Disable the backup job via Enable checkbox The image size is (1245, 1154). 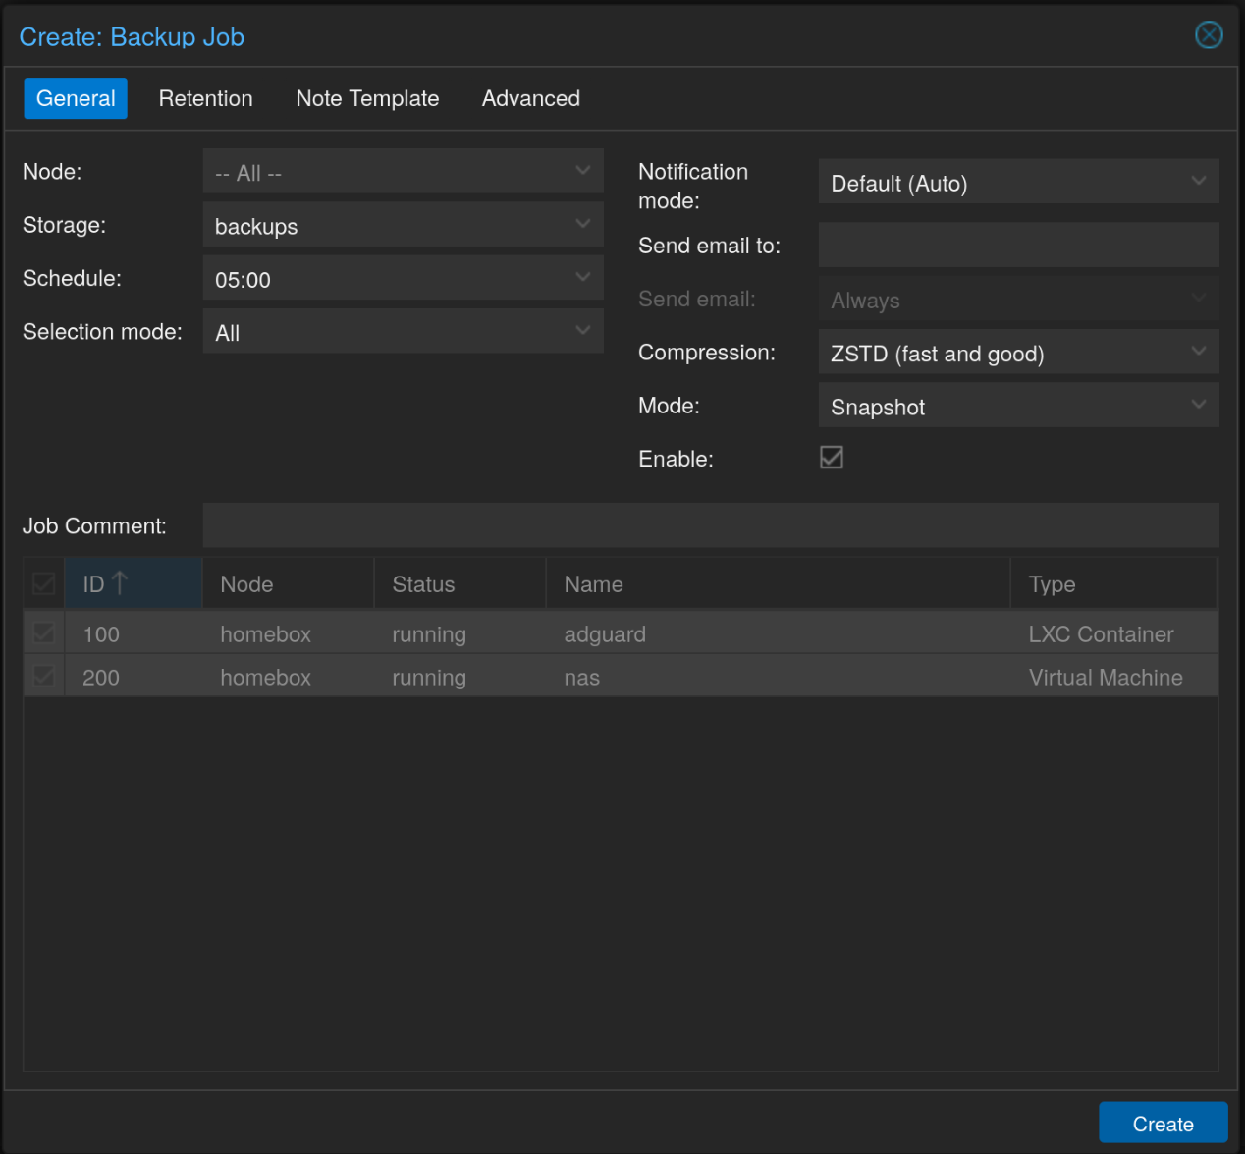tap(832, 457)
